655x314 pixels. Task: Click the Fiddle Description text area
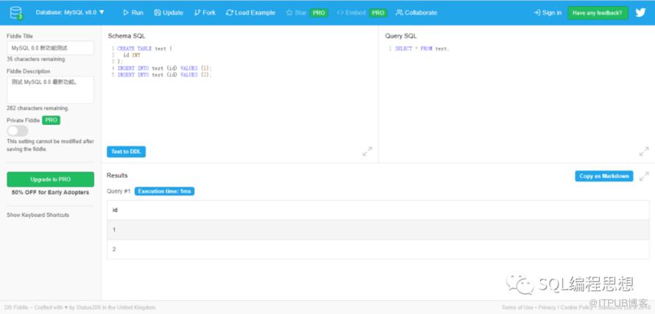[50, 90]
